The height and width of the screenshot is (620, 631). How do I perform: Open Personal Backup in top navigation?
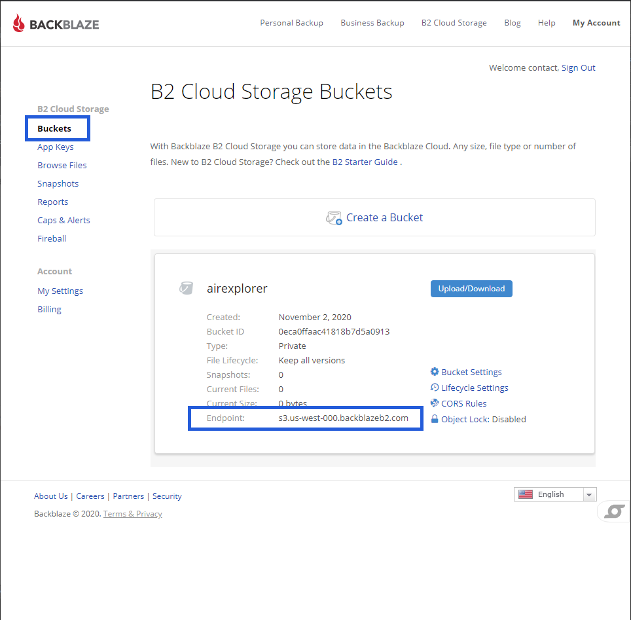pyautogui.click(x=292, y=23)
